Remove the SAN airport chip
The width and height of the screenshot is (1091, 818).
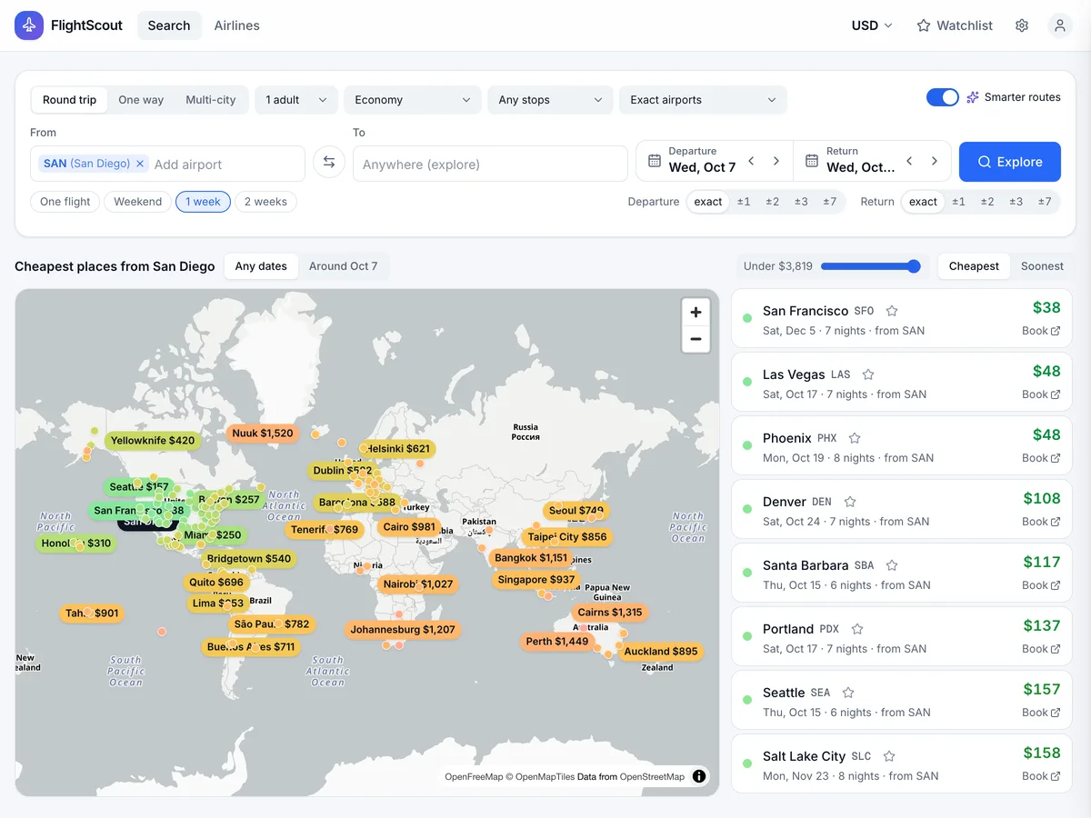click(x=140, y=164)
